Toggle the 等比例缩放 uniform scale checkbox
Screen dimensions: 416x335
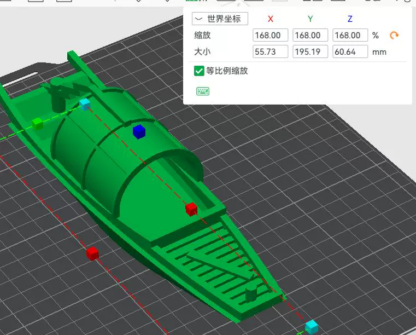pos(199,71)
